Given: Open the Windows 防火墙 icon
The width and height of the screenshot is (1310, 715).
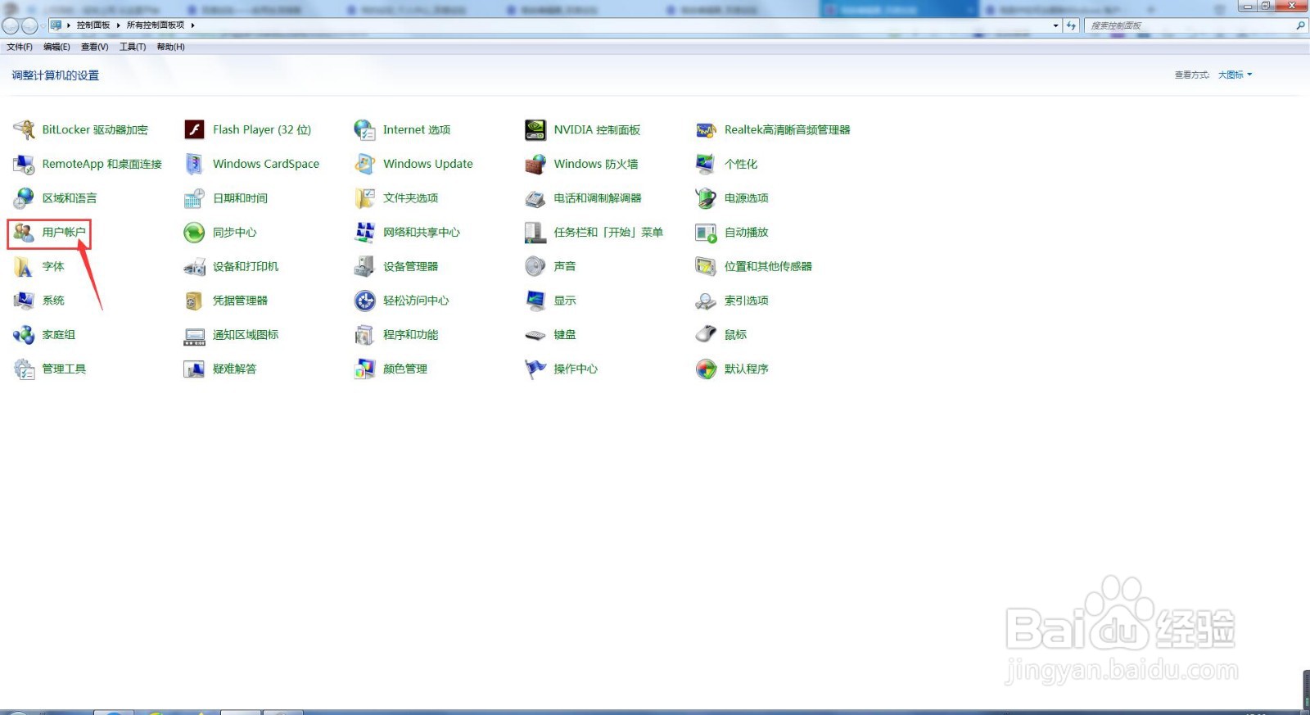Looking at the screenshot, I should tap(535, 164).
